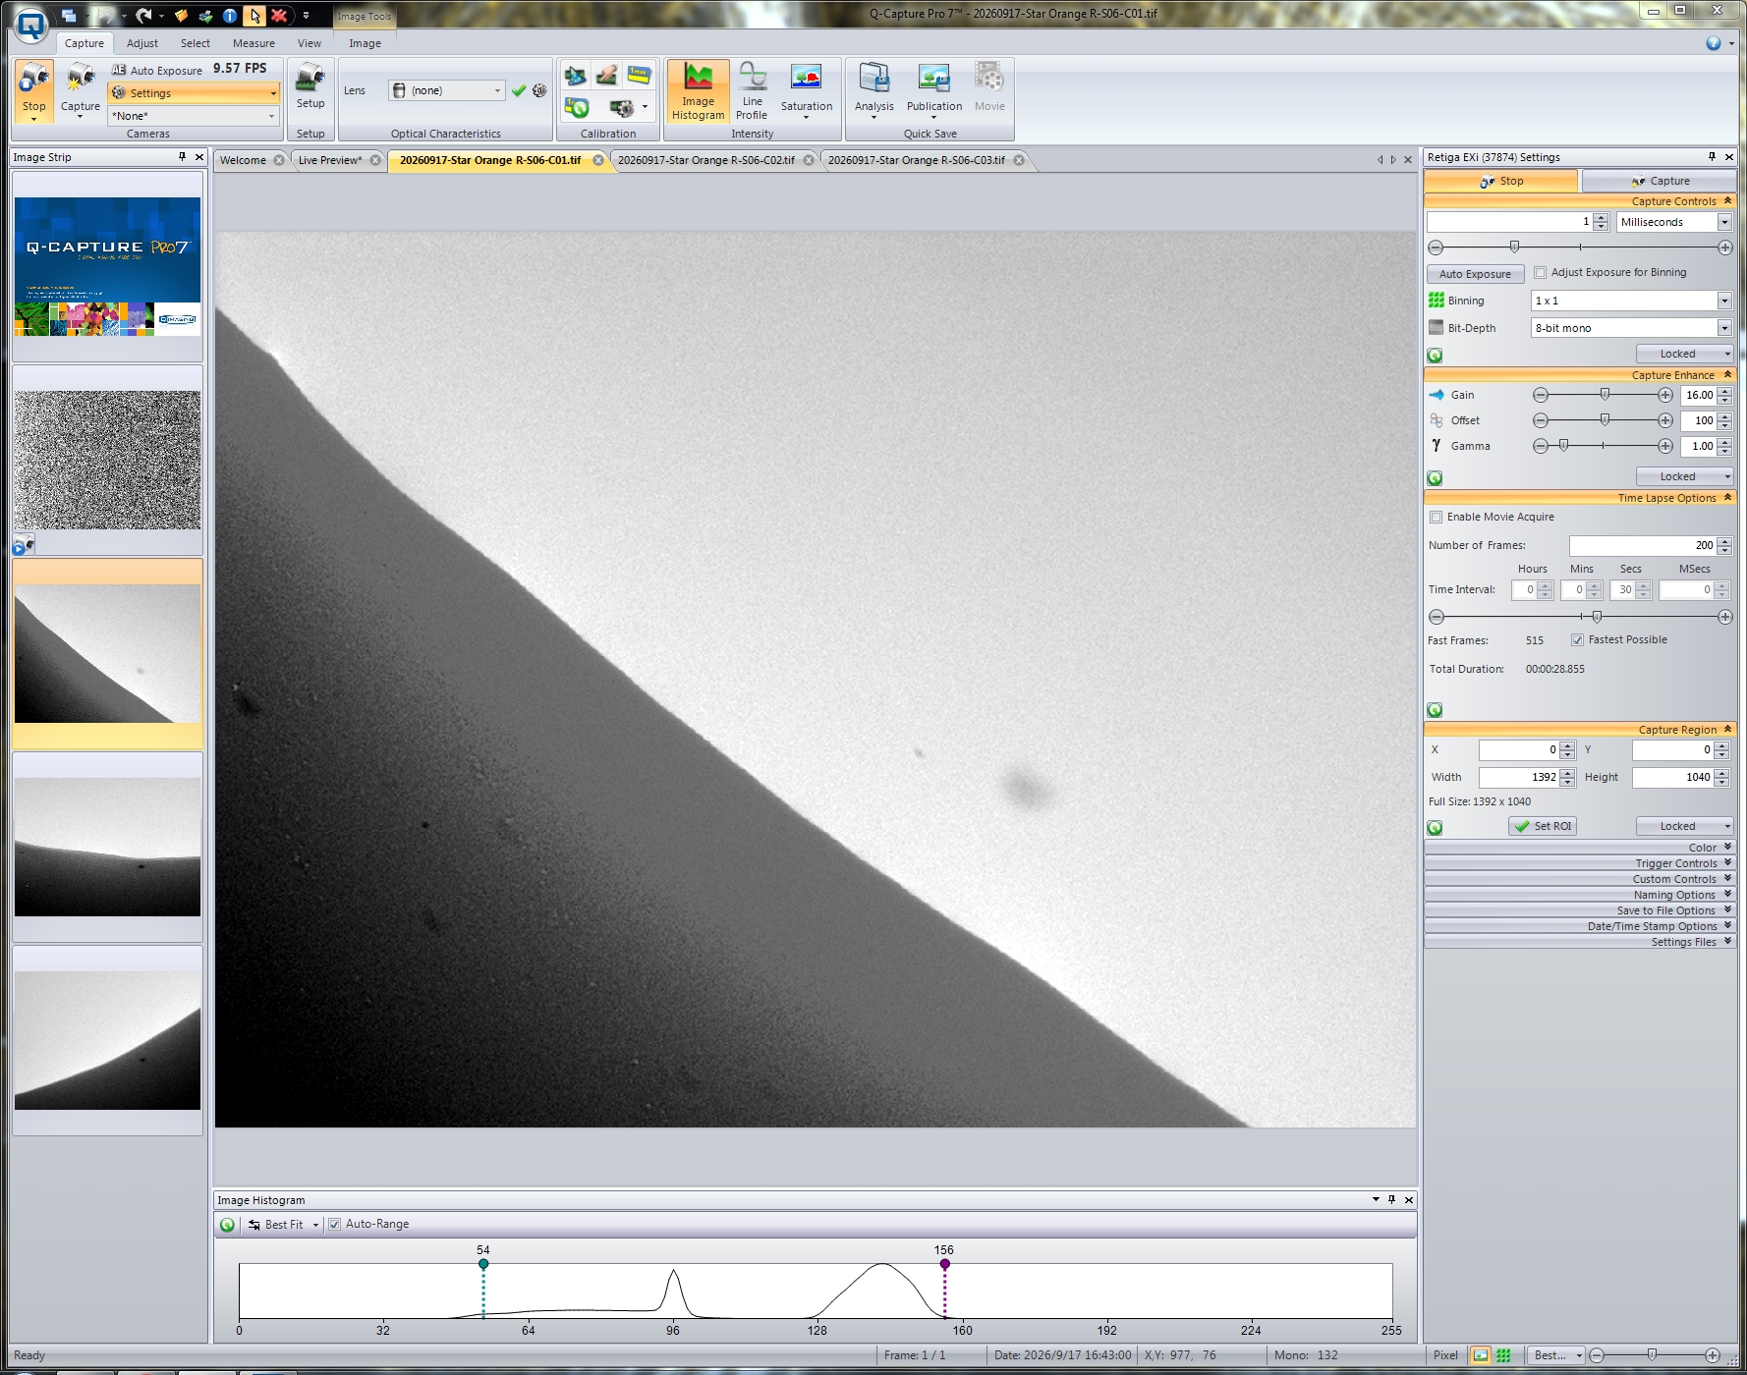Viewport: 1747px width, 1375px height.
Task: Toggle Auto-Range checkbox in histogram
Action: 334,1225
